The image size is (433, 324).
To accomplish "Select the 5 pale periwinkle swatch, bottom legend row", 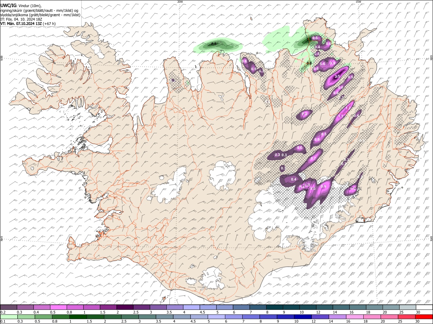I will (x=216, y=317).
